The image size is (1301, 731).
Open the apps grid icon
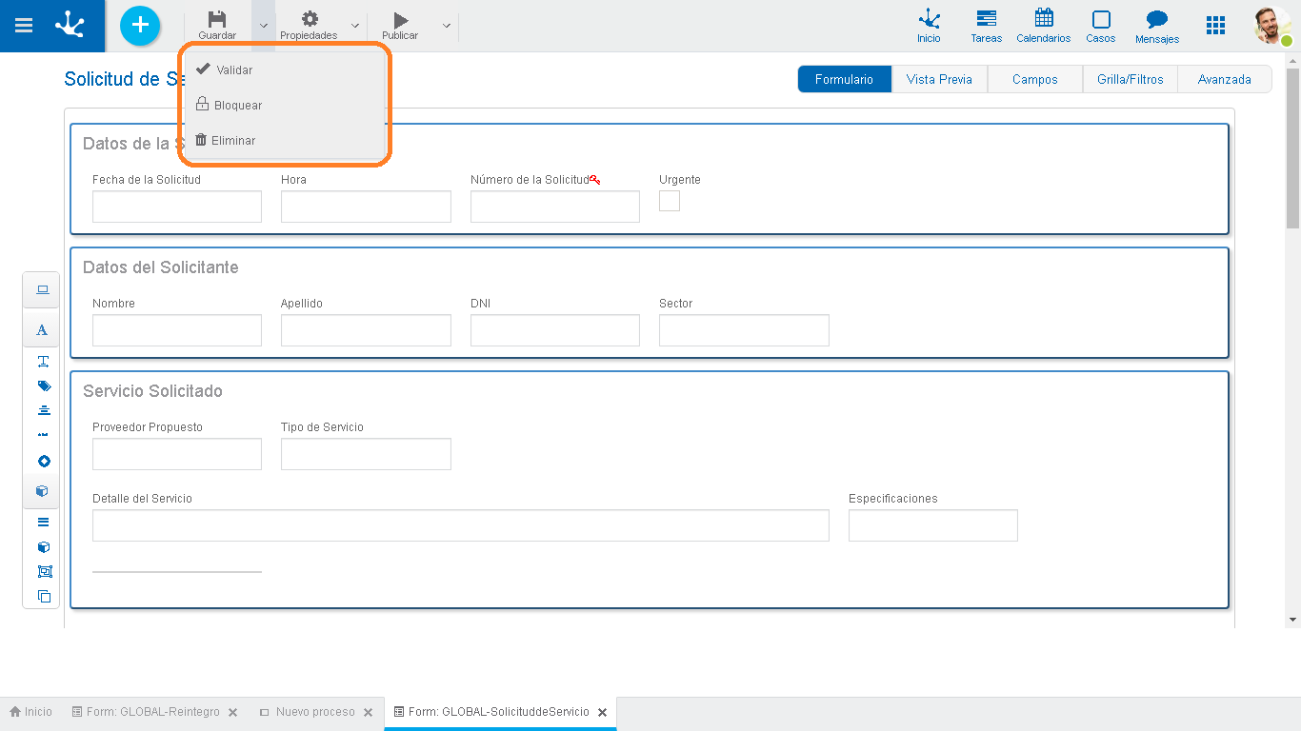tap(1215, 26)
